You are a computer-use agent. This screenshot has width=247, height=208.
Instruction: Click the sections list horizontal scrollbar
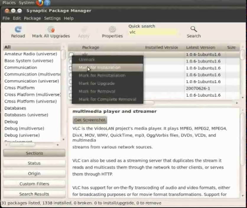(x=22, y=145)
